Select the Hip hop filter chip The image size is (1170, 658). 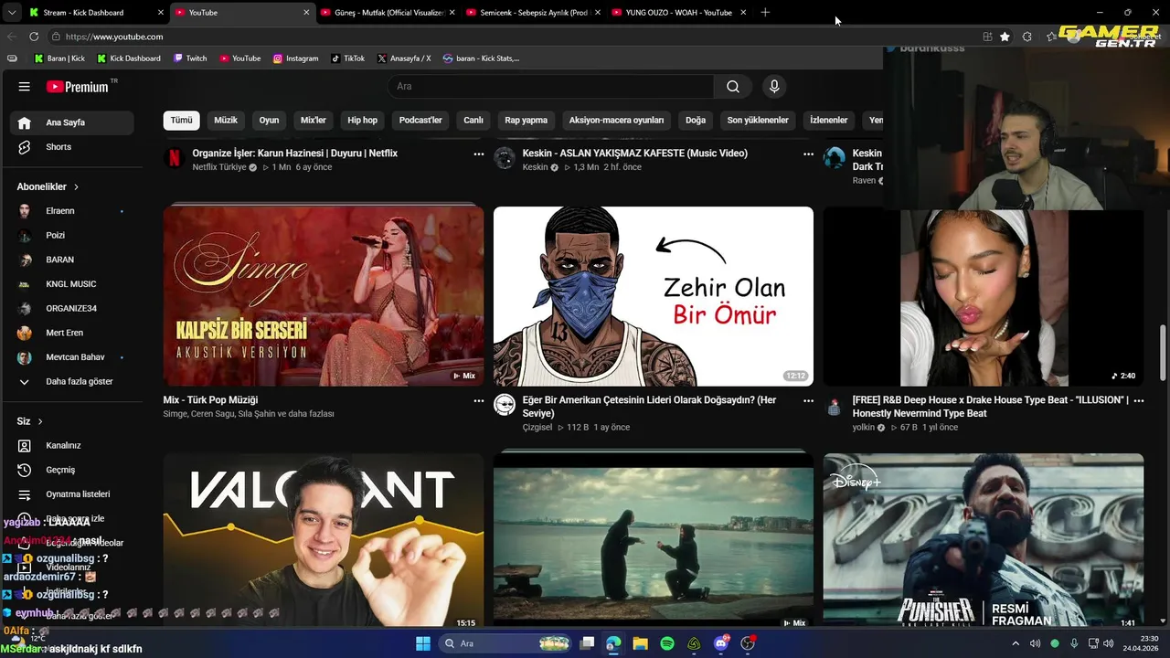(x=362, y=121)
